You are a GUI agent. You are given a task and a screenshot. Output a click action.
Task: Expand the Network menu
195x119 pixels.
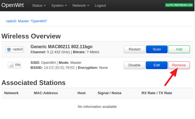[x=81, y=6]
